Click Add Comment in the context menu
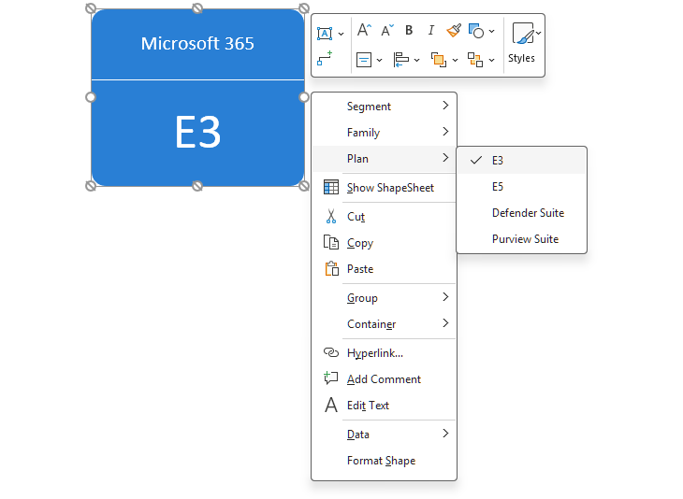This screenshot has height=499, width=683. click(385, 379)
